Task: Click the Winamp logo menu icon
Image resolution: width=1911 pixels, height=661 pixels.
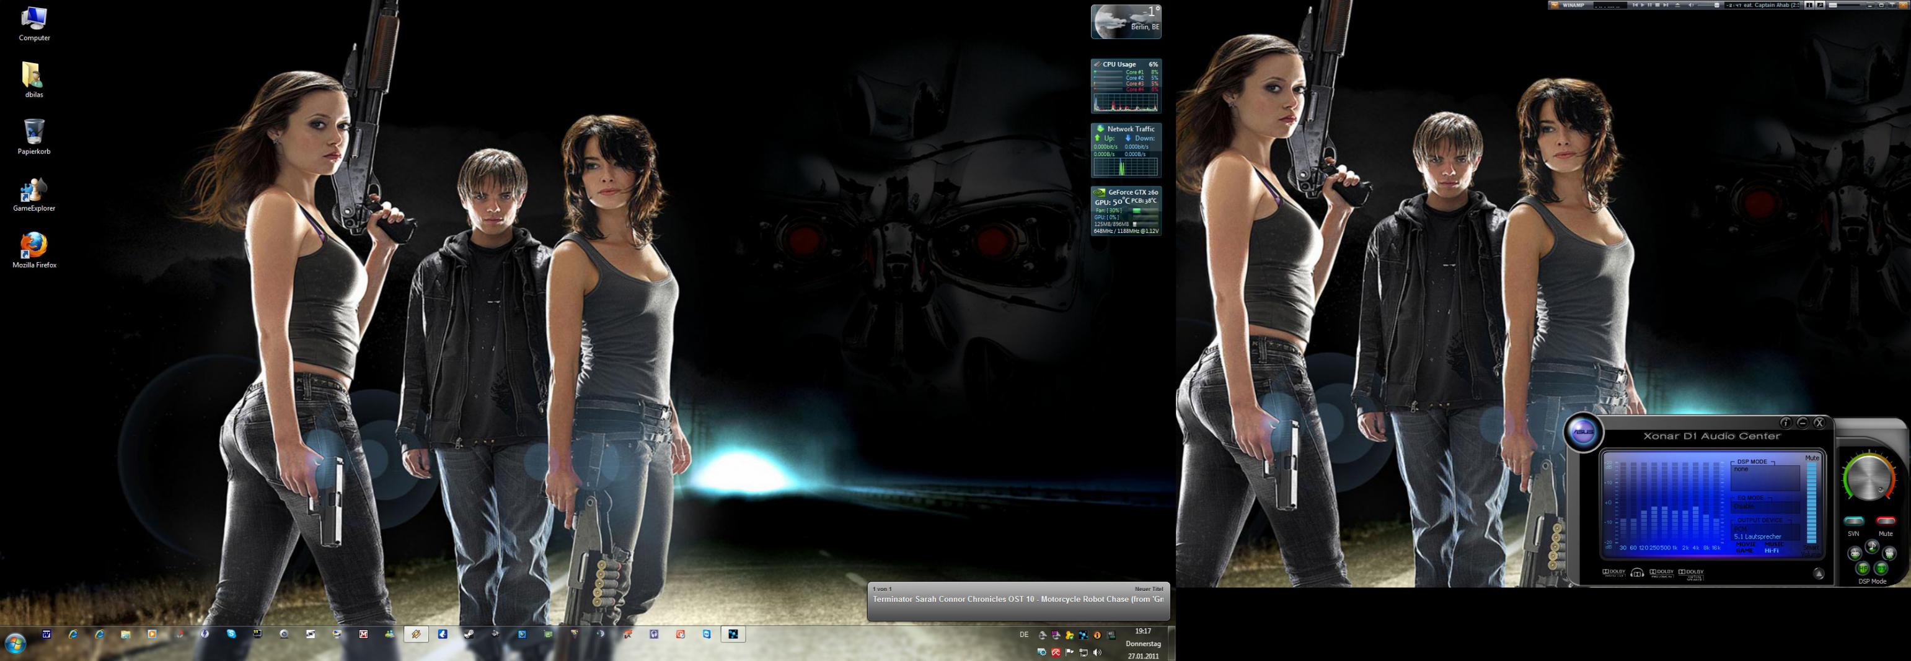Action: tap(1555, 5)
